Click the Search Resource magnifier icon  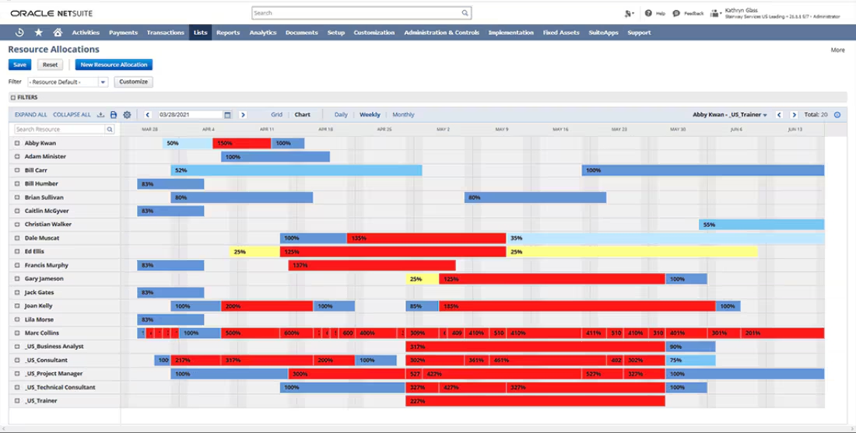pyautogui.click(x=110, y=129)
